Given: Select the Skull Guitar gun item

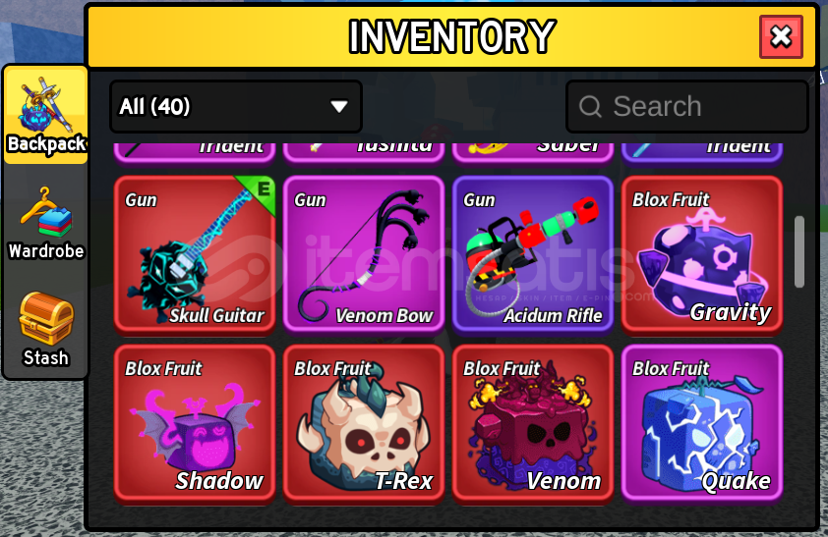Looking at the screenshot, I should 195,255.
